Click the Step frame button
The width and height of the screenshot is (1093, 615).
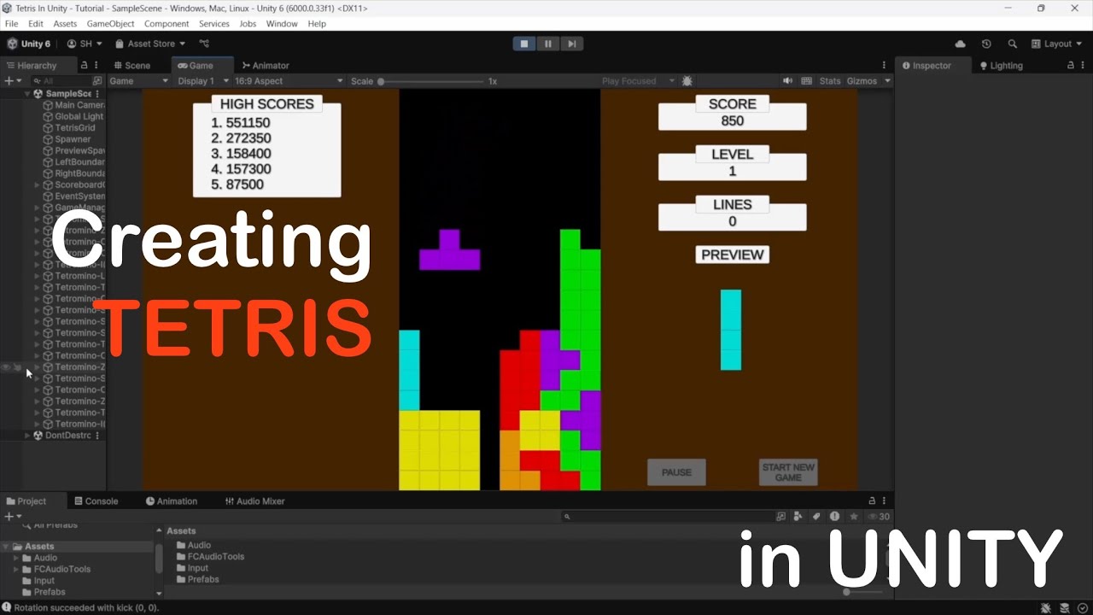tap(572, 44)
